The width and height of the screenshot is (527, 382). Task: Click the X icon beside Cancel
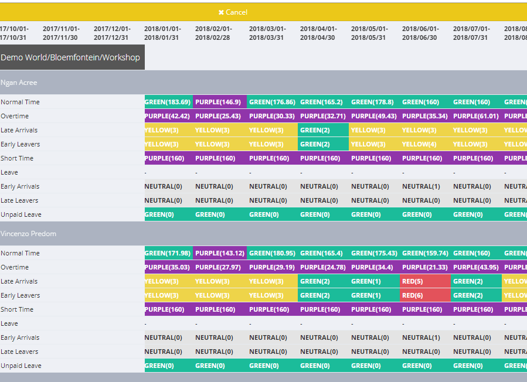click(221, 12)
